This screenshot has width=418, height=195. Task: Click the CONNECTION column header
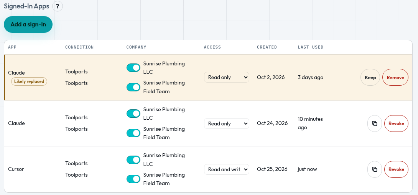(79, 47)
